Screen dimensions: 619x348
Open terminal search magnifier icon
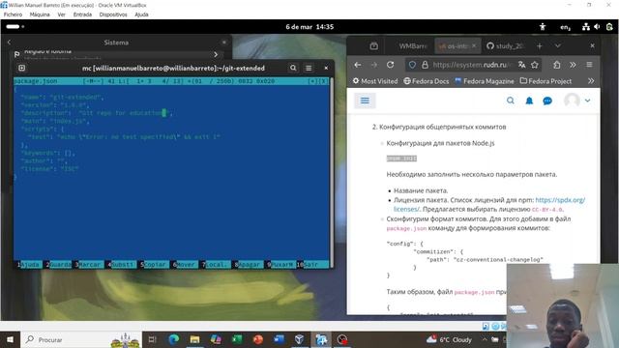tap(293, 68)
